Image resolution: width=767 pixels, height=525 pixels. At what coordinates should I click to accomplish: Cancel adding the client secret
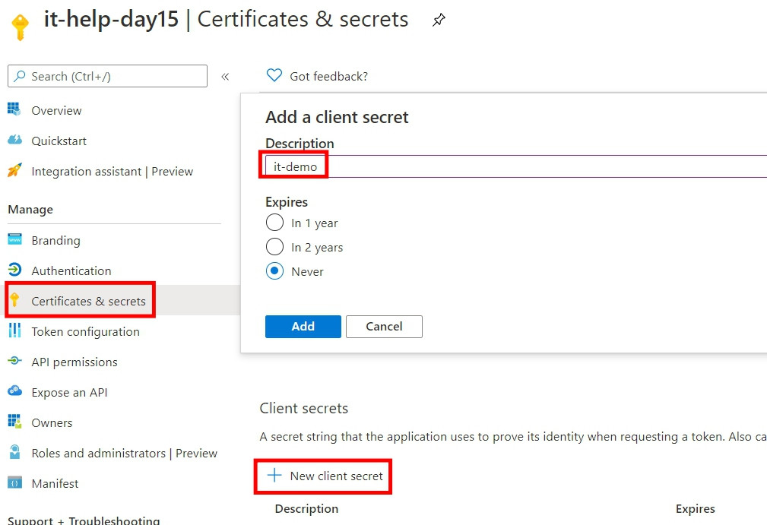pyautogui.click(x=384, y=327)
